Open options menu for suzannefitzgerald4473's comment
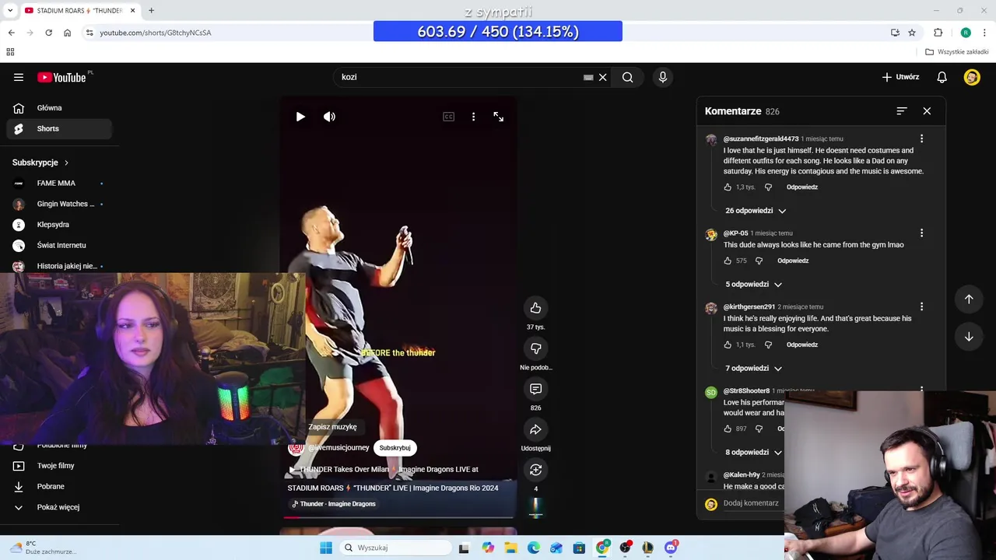996x560 pixels. click(921, 138)
